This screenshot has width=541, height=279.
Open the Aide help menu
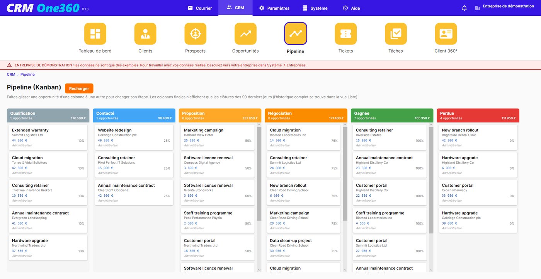tap(351, 8)
